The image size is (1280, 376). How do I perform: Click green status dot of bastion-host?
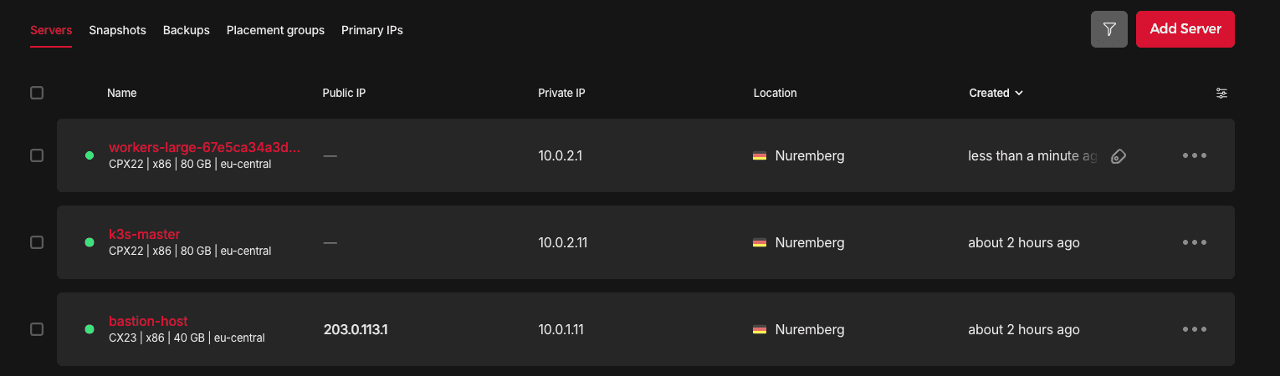click(90, 329)
